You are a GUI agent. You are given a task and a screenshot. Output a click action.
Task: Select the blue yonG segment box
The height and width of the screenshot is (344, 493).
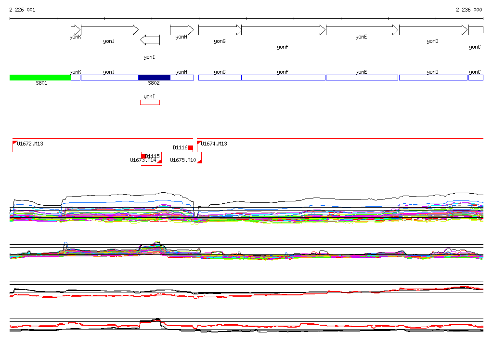click(x=220, y=78)
